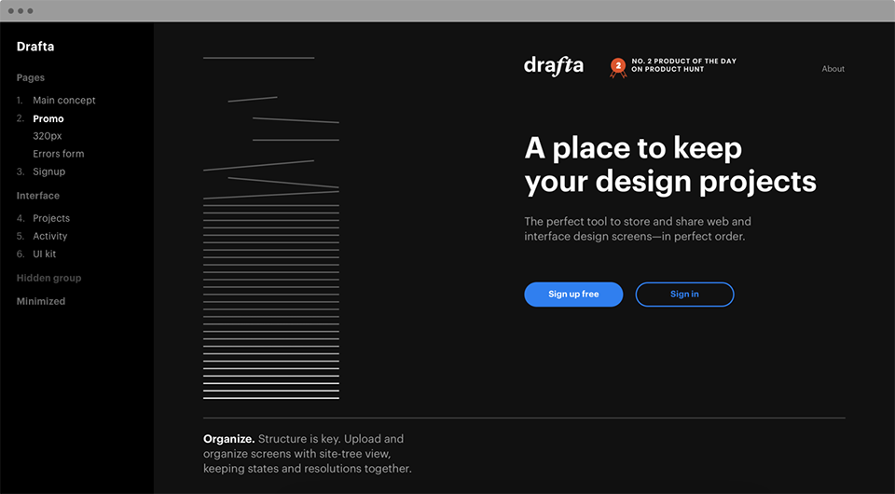This screenshot has width=895, height=494.
Task: Open the UI kit screen
Action: (x=45, y=254)
